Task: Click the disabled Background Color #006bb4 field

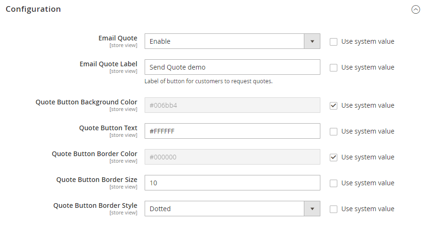Action: pos(232,105)
